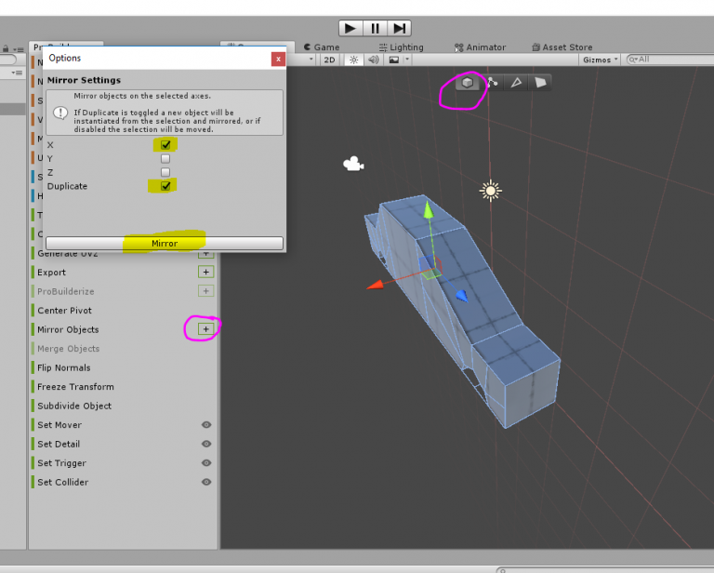Click the ProBuilderize action
The height and width of the screenshot is (573, 714).
66,291
